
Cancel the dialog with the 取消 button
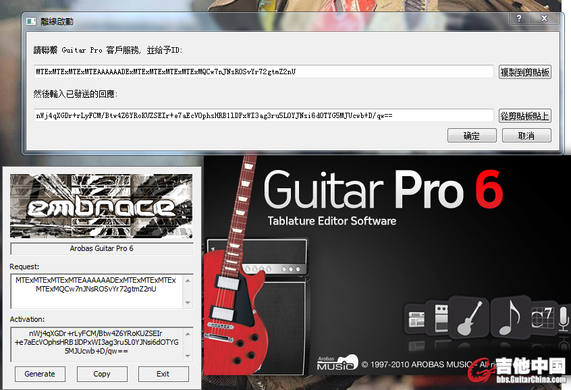click(x=526, y=136)
